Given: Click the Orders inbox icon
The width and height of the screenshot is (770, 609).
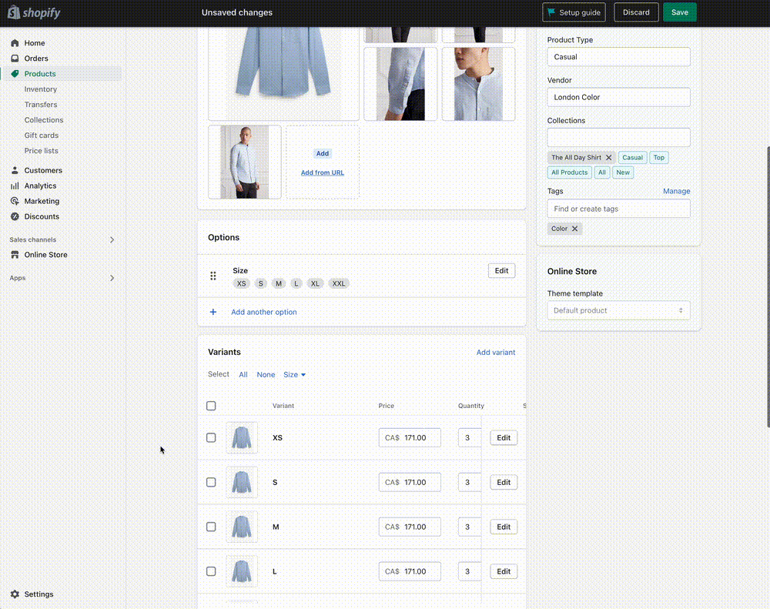Looking at the screenshot, I should pos(15,58).
